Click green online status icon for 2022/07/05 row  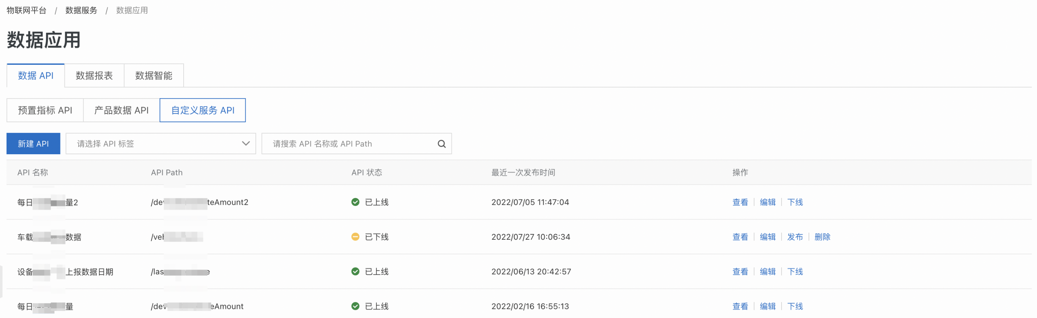(x=355, y=202)
